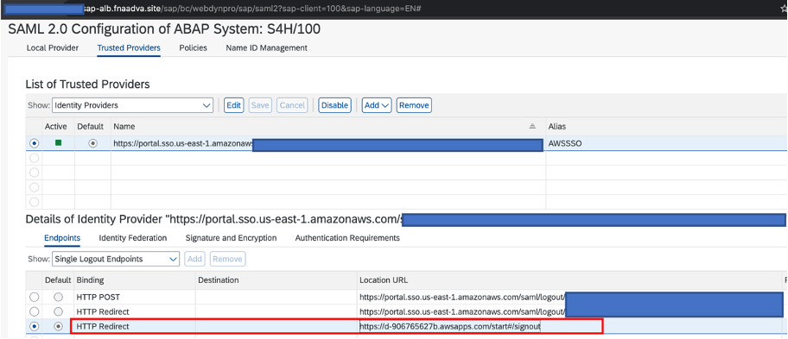Viewport: 788px width, 339px height.
Task: Open Authentication Requirements tab
Action: (x=347, y=238)
